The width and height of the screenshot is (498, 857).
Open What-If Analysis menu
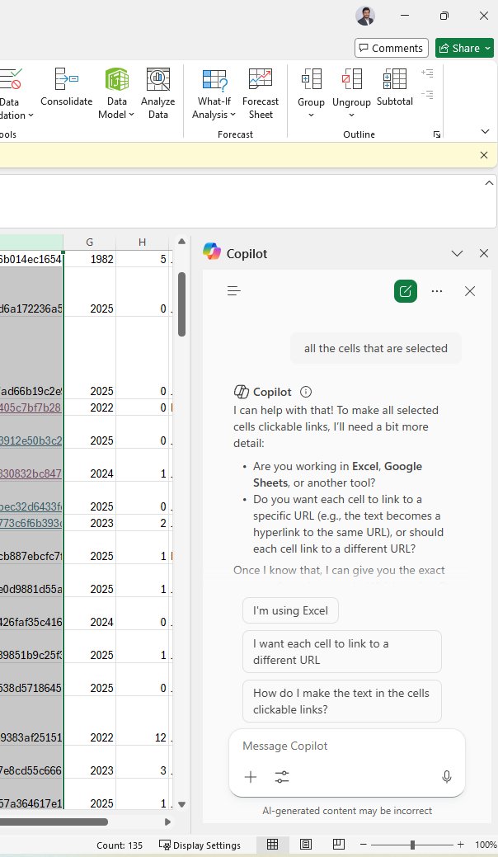pos(214,94)
